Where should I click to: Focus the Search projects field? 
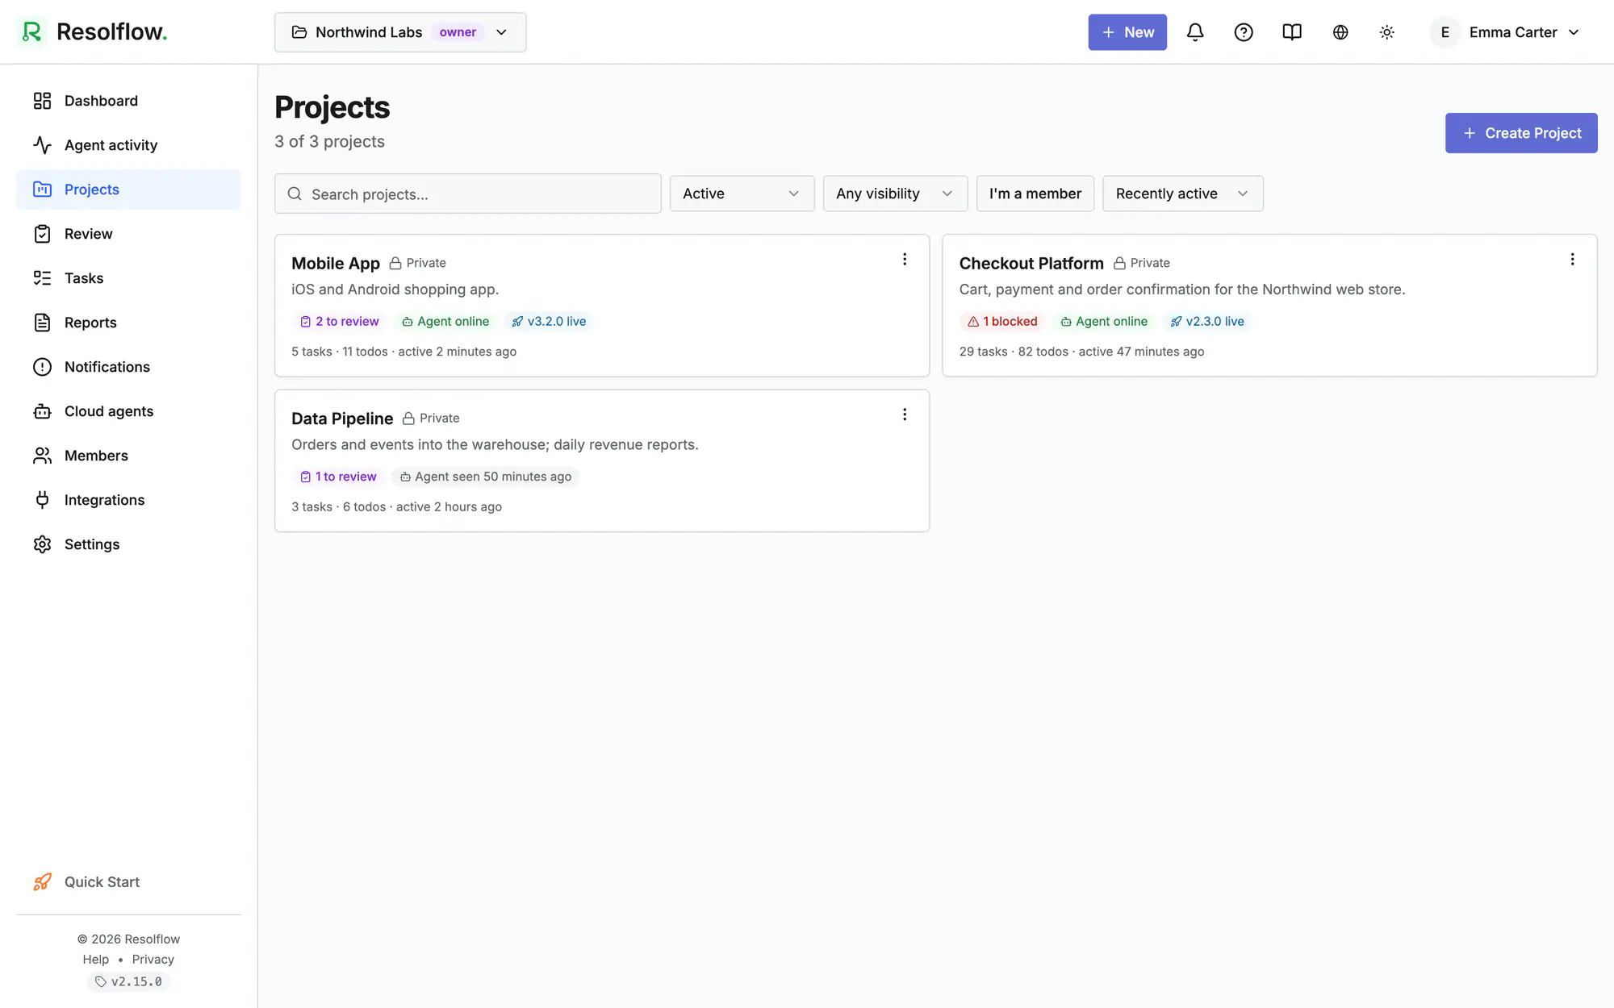click(468, 194)
